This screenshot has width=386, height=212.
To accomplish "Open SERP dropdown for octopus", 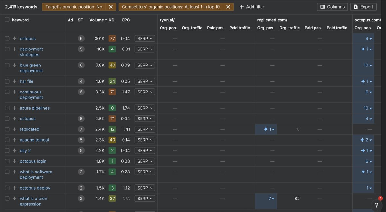I will click(x=145, y=39).
